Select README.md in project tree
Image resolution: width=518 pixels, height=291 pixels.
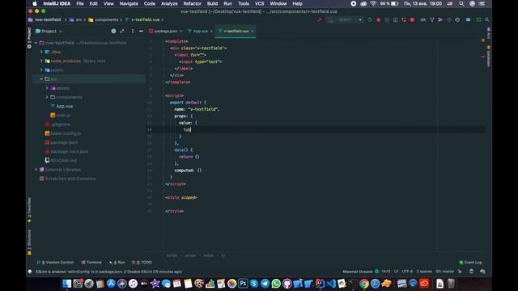pos(63,160)
